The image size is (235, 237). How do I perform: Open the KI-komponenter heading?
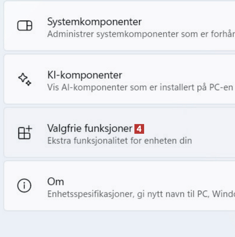(x=85, y=75)
